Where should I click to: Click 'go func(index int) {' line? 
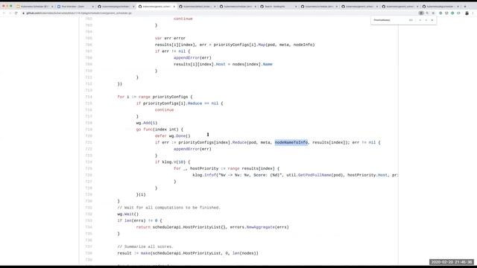pyautogui.click(x=159, y=130)
